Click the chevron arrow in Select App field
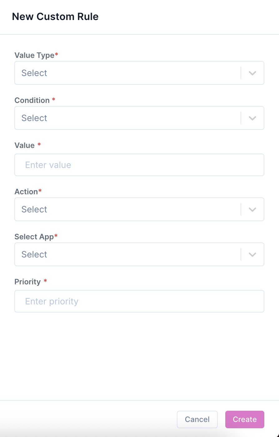Image resolution: width=279 pixels, height=437 pixels. pos(252,255)
